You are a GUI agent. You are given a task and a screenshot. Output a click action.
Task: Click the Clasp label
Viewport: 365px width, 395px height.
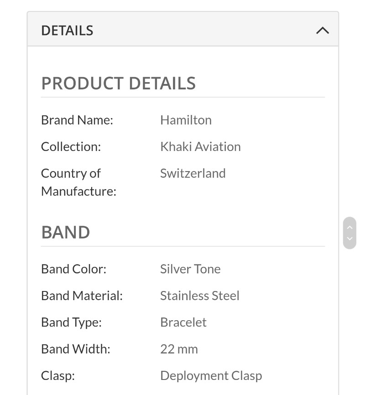58,376
